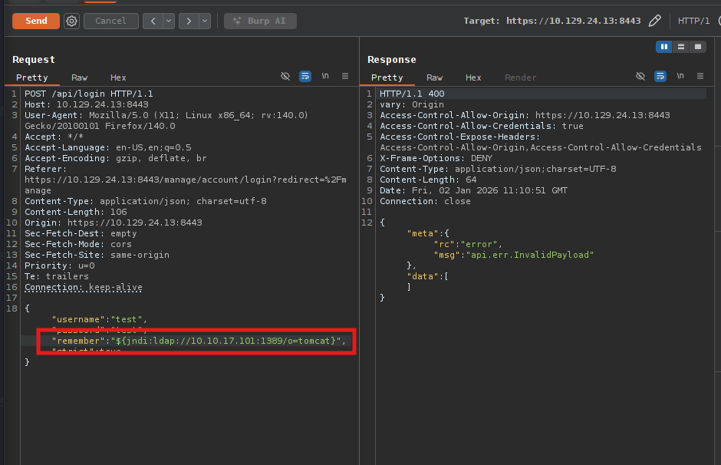Click the api.err.InvalidPayload message value
The width and height of the screenshot is (721, 465).
(530, 255)
